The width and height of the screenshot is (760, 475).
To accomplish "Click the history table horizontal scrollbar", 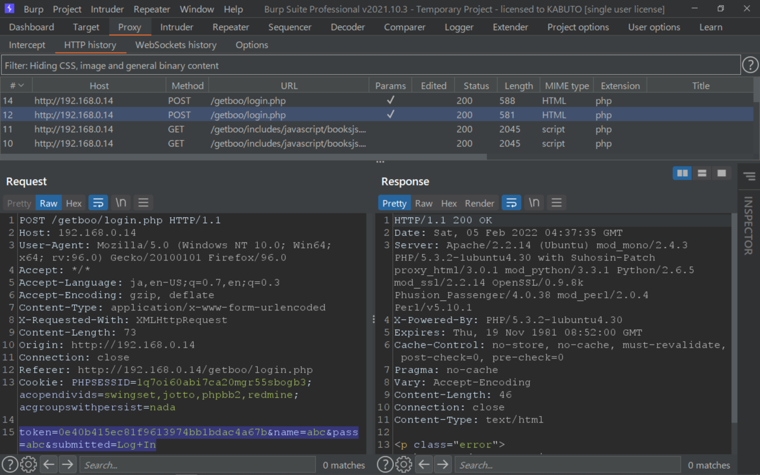I will point(243,156).
